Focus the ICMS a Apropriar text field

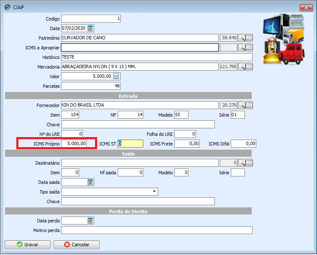coord(140,47)
